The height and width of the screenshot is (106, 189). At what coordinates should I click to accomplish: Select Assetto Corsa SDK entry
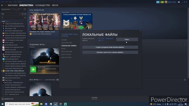(x=10, y=50)
